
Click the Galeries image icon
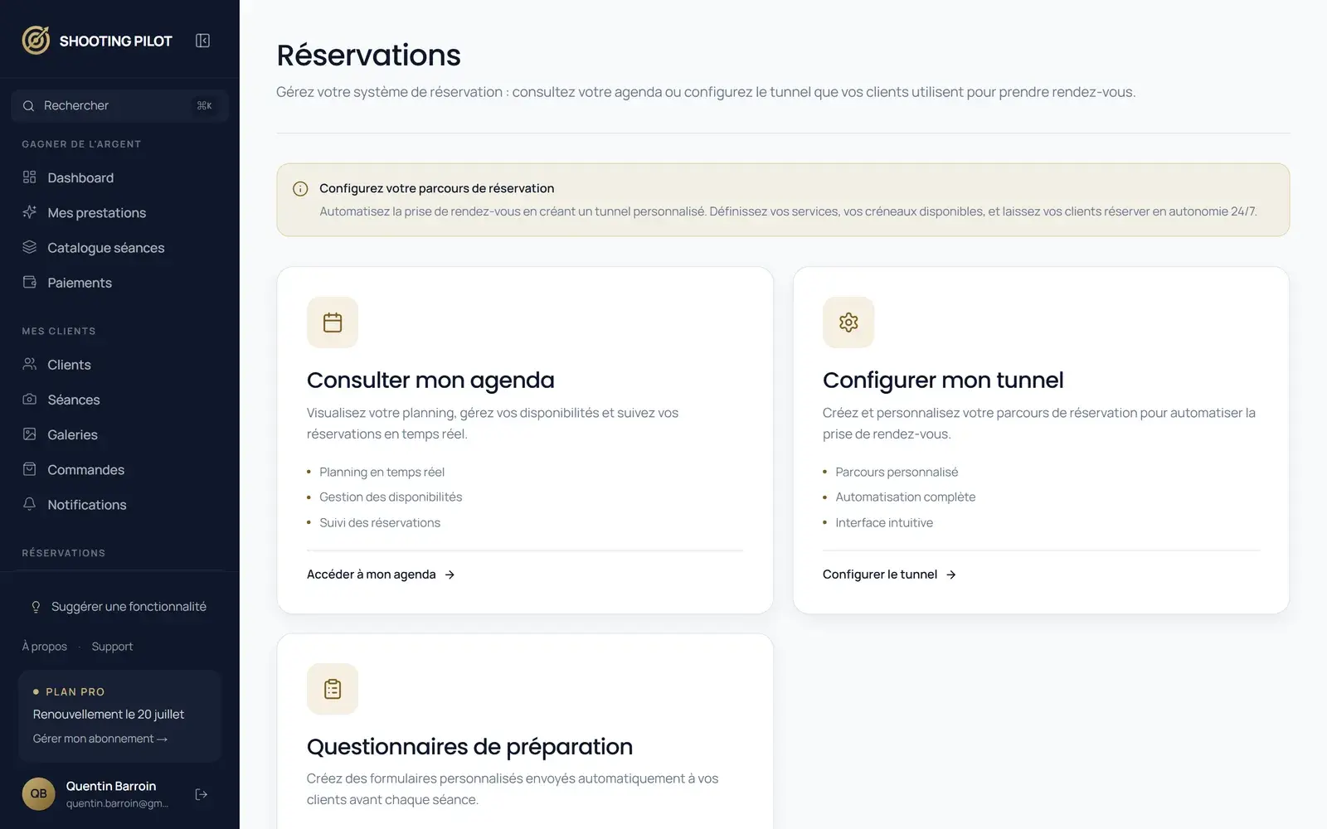[30, 434]
